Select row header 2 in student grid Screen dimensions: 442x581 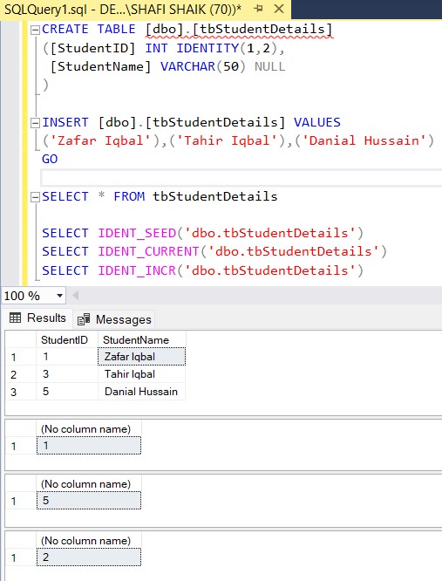coord(21,374)
